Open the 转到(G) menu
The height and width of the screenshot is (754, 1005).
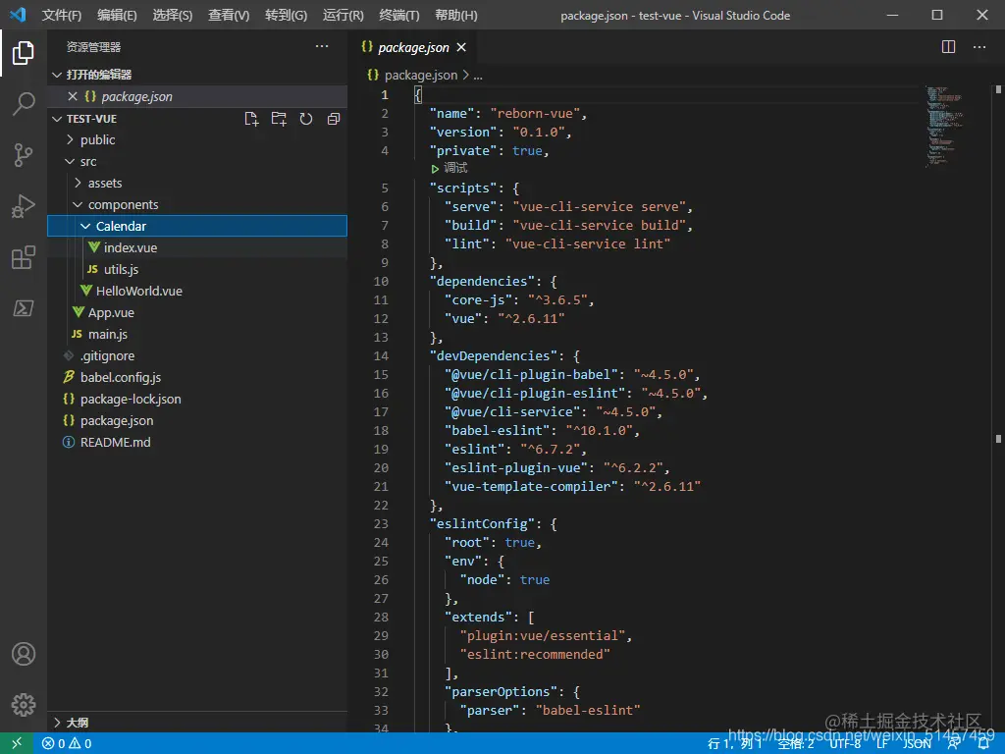(x=286, y=15)
